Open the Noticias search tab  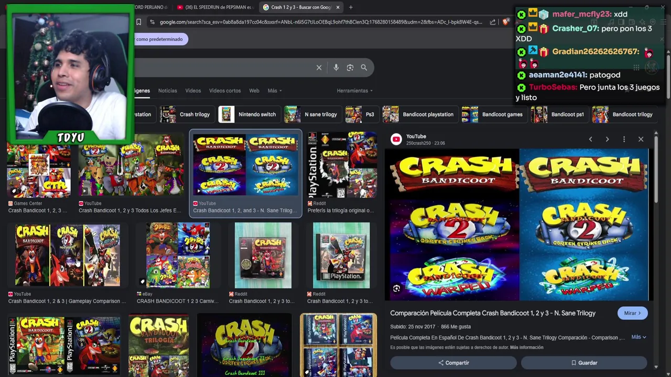(168, 91)
